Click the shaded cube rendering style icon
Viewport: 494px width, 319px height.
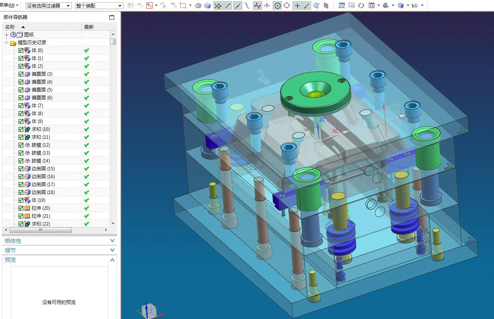pos(401,6)
